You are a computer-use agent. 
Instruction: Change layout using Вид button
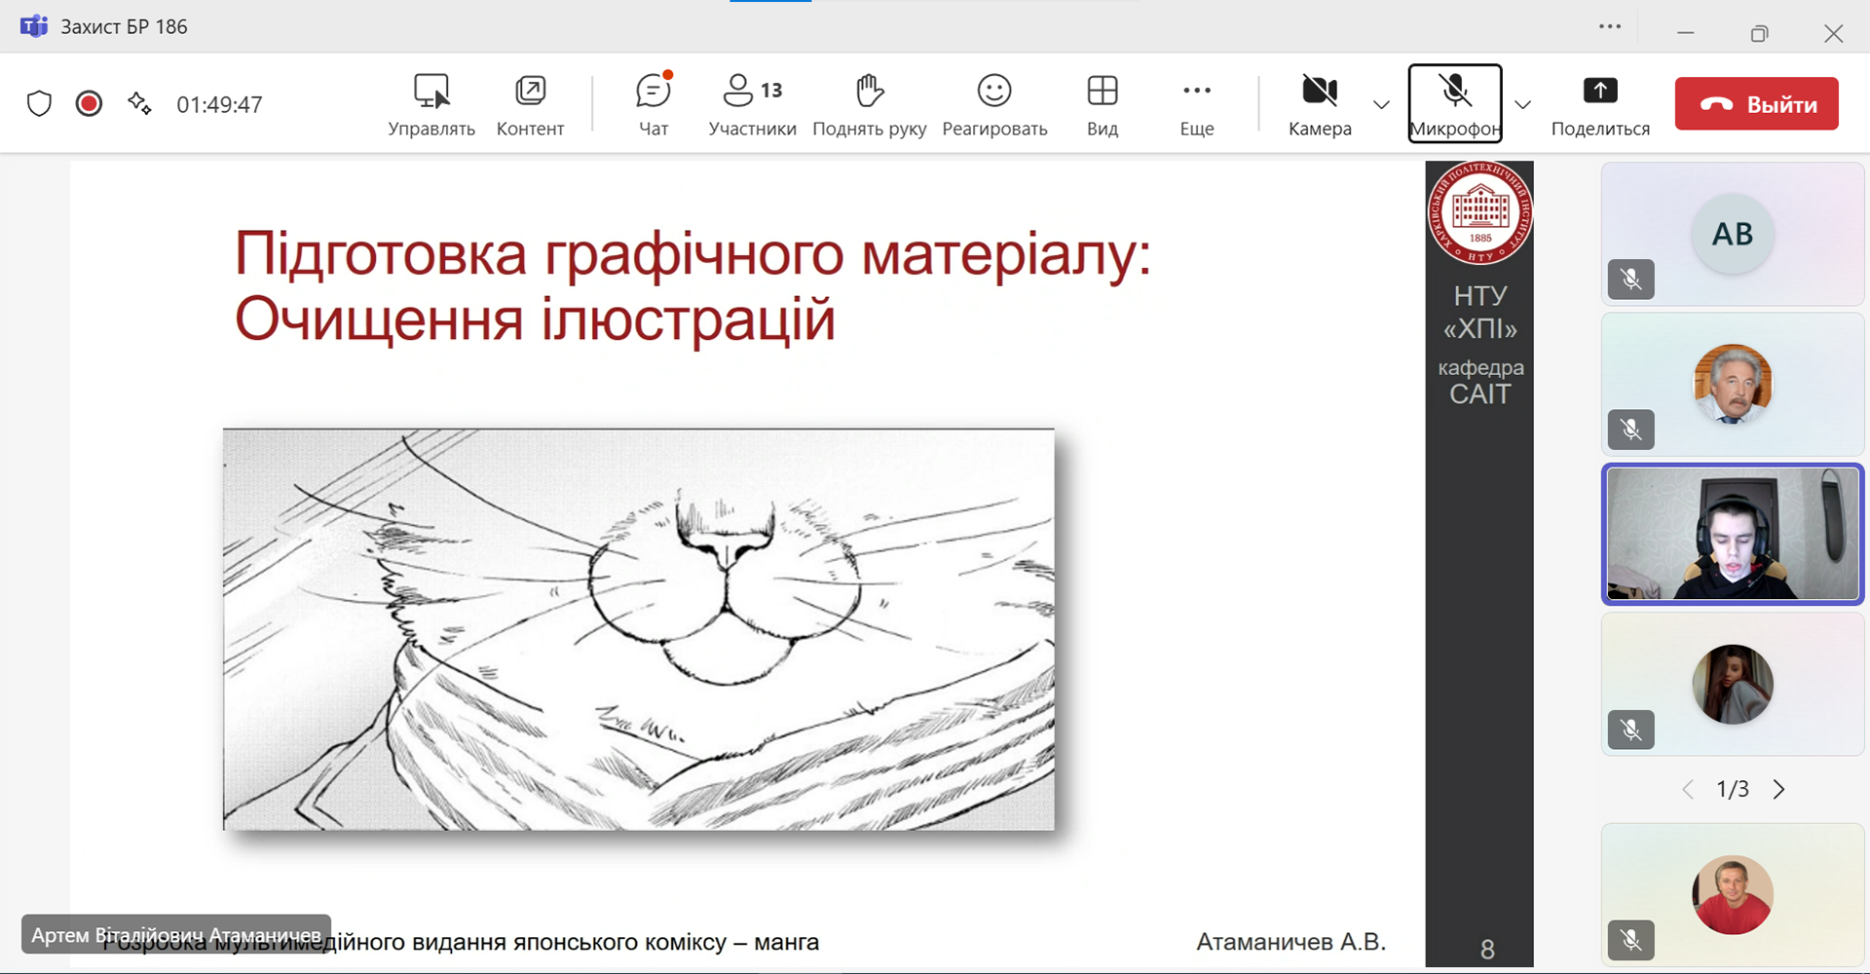coord(1102,104)
